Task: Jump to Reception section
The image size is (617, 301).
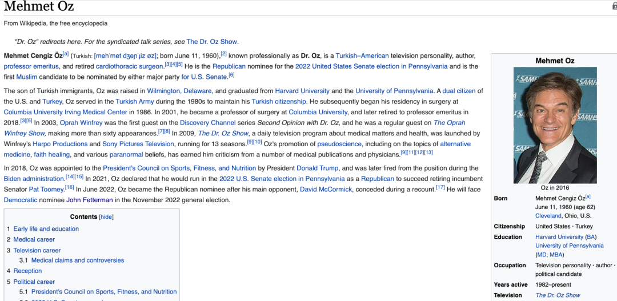Action: click(x=27, y=271)
